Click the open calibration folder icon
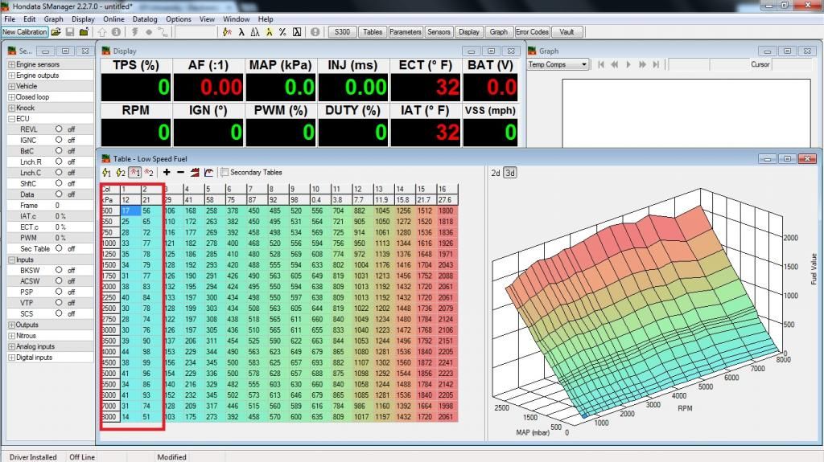This screenshot has height=462, width=824. tap(56, 32)
